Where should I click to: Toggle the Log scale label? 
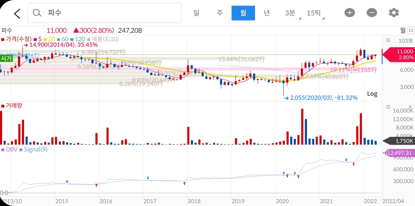pyautogui.click(x=372, y=93)
